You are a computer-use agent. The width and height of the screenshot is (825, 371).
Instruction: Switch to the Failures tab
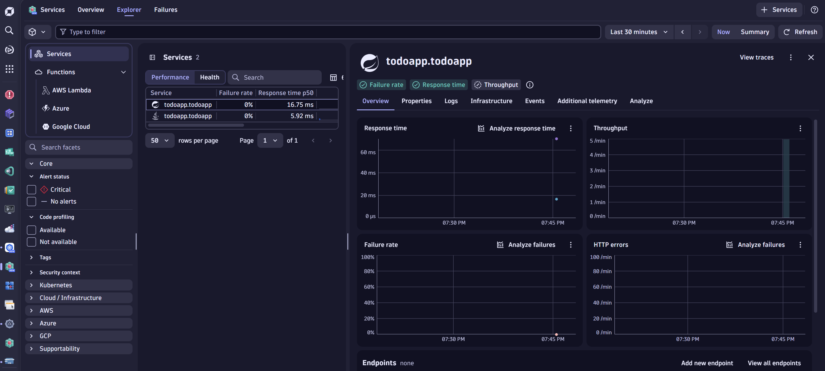(x=165, y=10)
